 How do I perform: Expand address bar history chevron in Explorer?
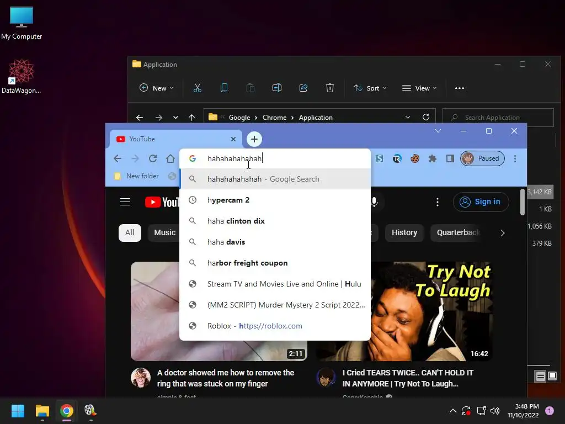pos(408,117)
